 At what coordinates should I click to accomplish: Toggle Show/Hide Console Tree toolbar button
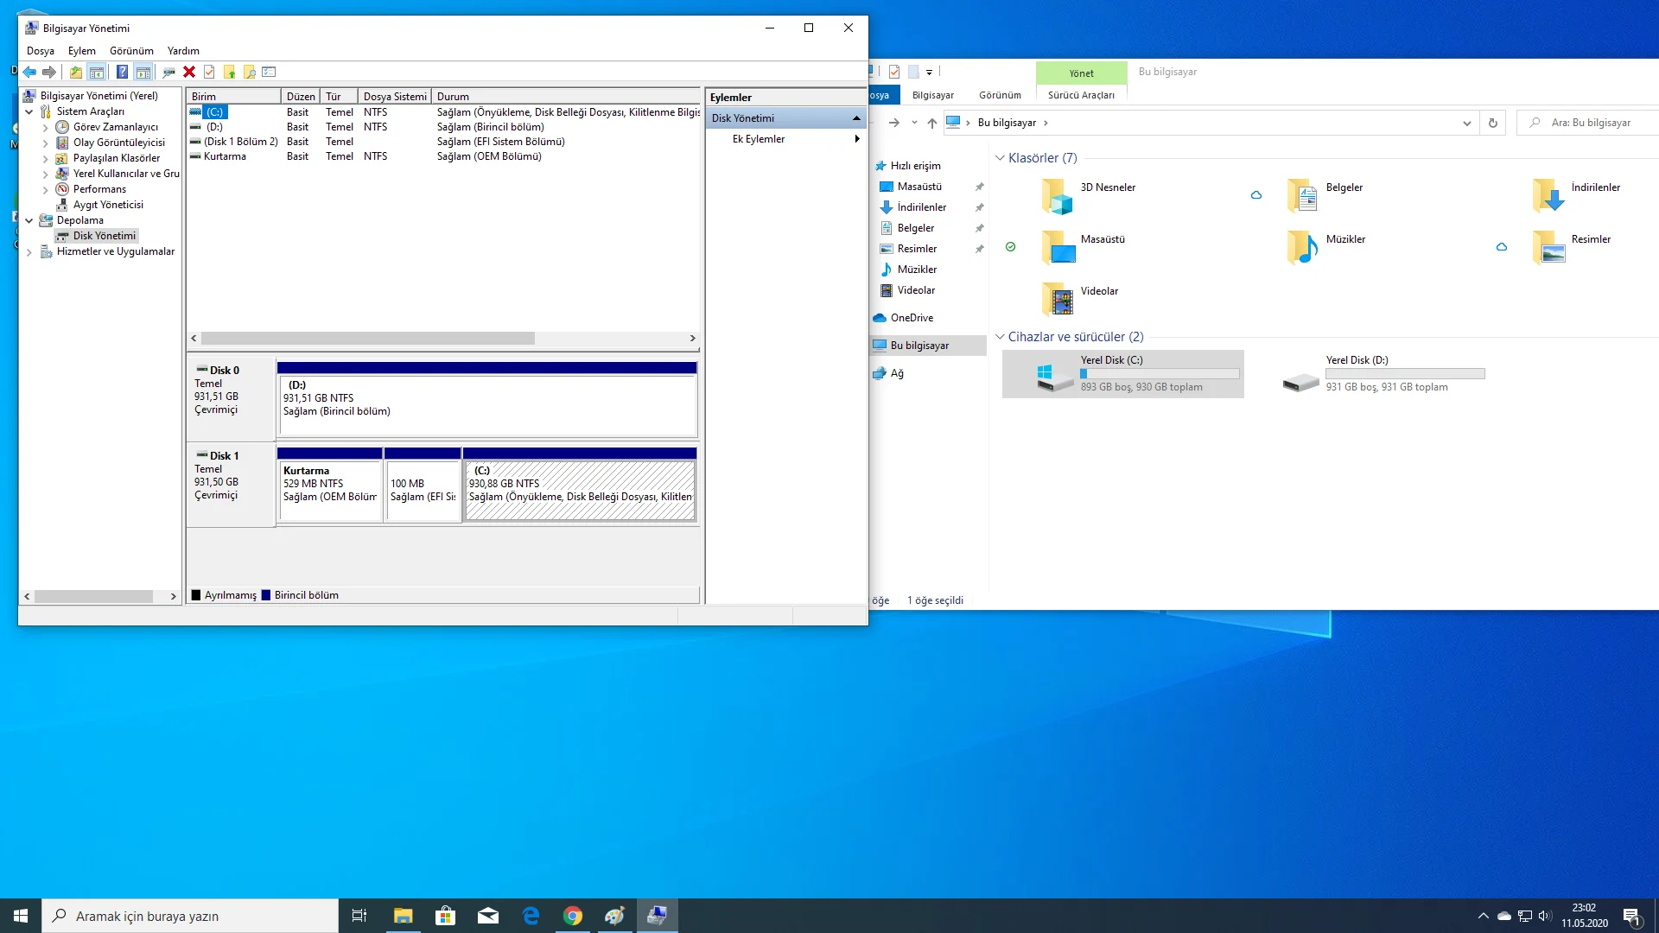click(x=97, y=72)
